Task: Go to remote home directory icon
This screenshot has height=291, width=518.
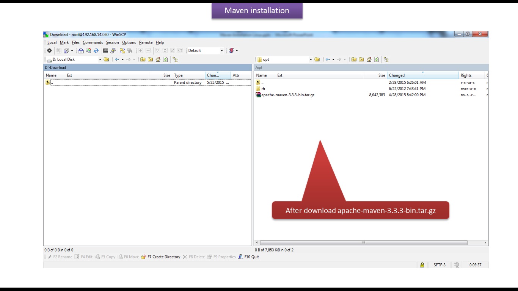Action: [369, 59]
